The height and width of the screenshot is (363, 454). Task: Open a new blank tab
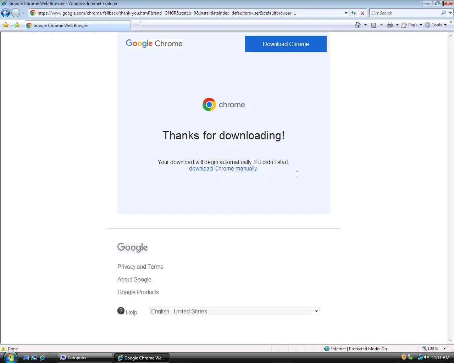pyautogui.click(x=136, y=26)
